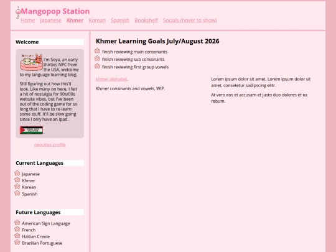Viewport: 336px width, 252px height.
Task: Open the khmer alphabet link
Action: pyautogui.click(x=111, y=79)
